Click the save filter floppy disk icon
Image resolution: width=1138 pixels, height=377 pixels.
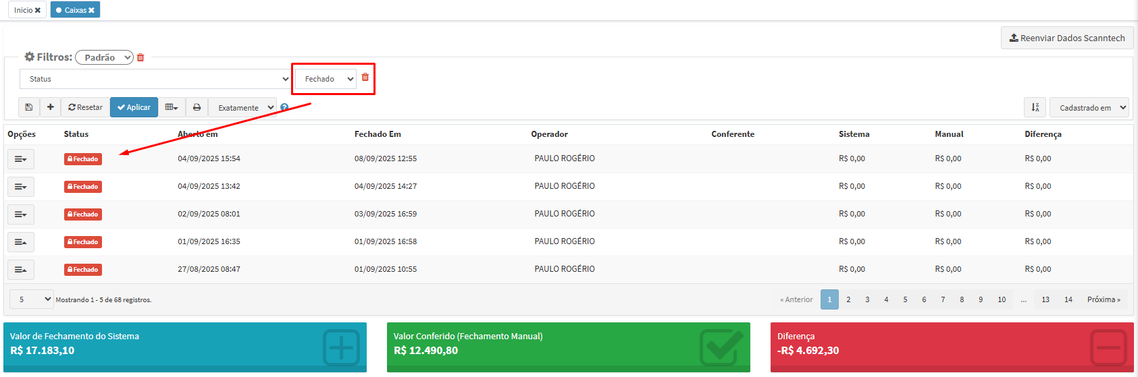28,107
